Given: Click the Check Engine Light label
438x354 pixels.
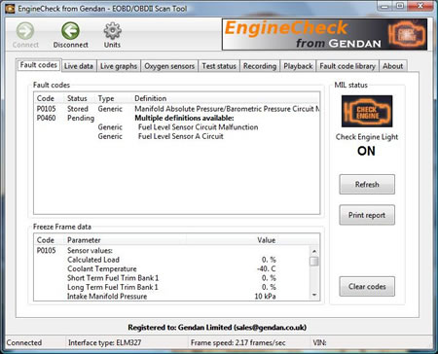Looking at the screenshot, I should 367,137.
